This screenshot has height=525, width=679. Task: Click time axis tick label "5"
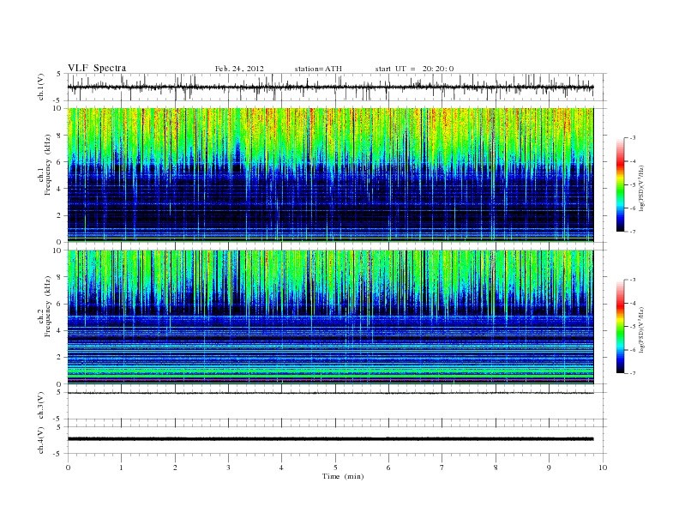click(x=335, y=468)
